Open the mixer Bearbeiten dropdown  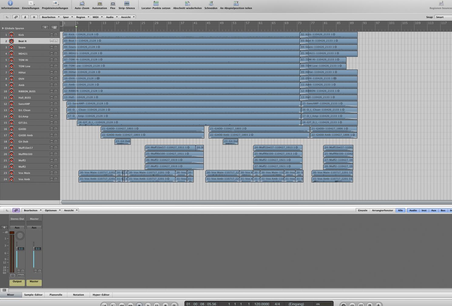[32, 210]
